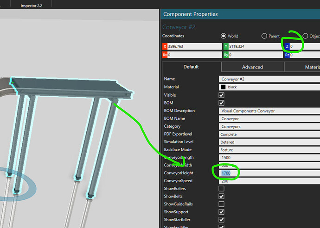Select World coordinates radio button
This screenshot has height=228, width=320.
tap(224, 36)
